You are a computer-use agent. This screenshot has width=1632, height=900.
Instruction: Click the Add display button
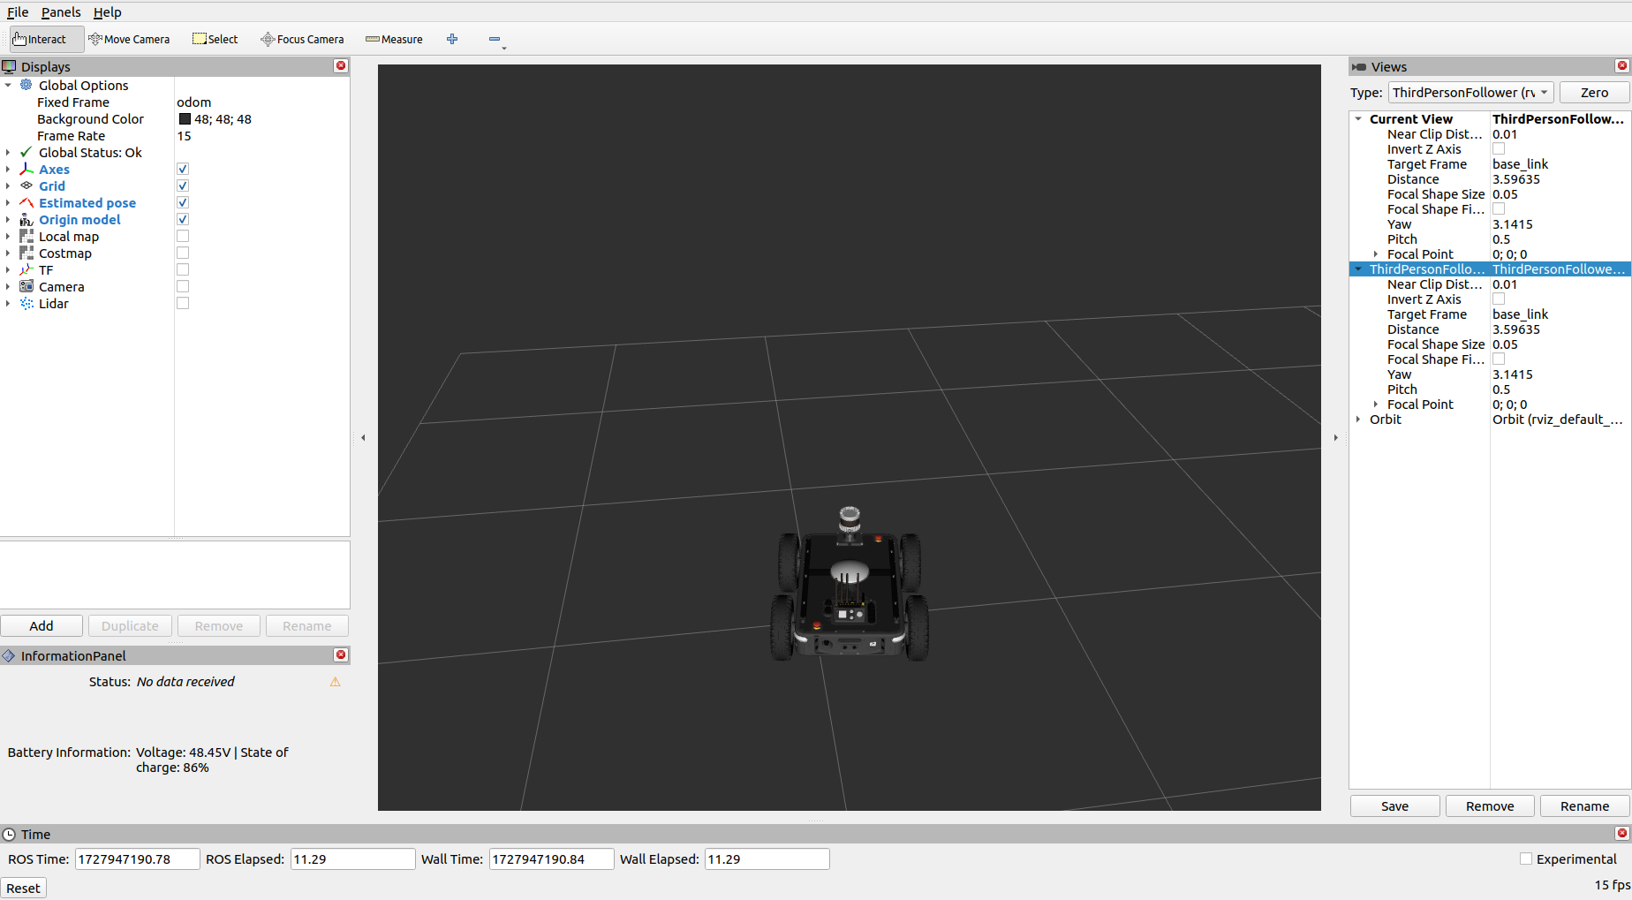(42, 625)
